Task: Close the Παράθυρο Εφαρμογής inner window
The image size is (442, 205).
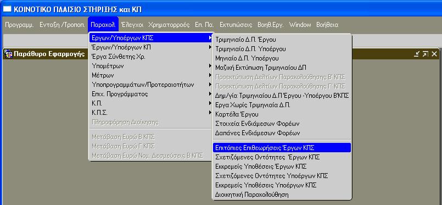Action: tap(434, 54)
